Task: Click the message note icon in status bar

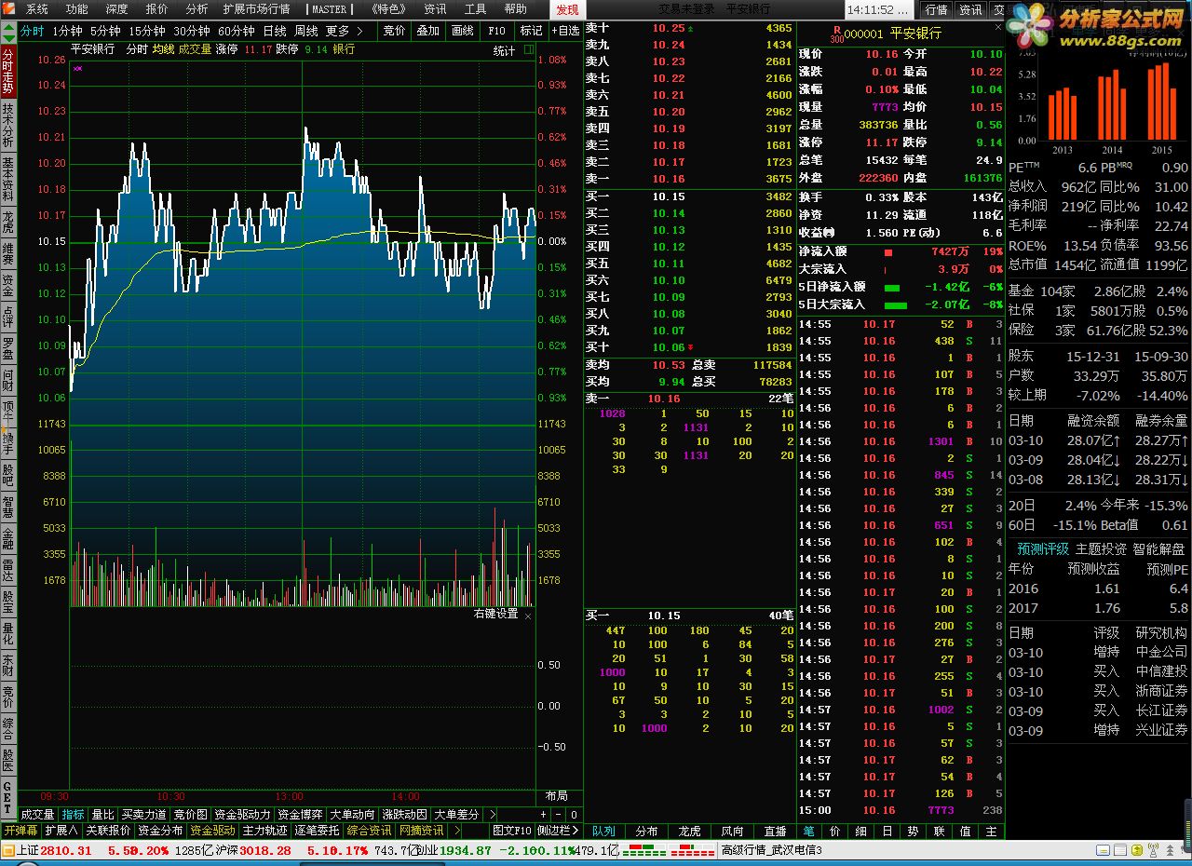Action: (1101, 850)
